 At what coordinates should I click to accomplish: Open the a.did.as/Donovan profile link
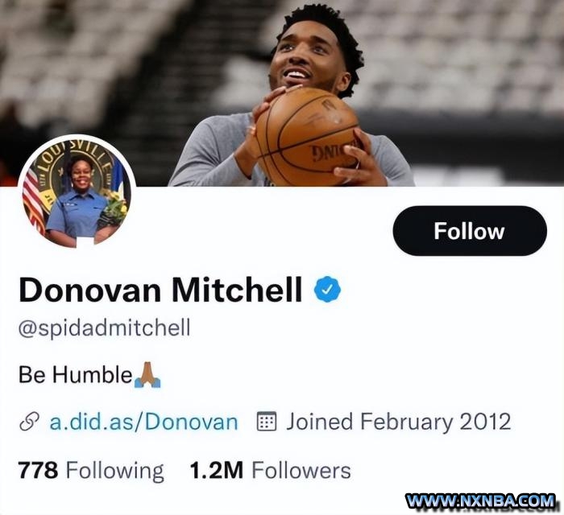144,422
